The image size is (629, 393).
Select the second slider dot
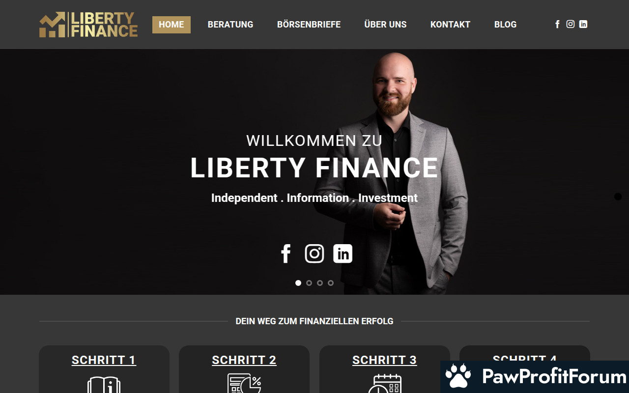(309, 283)
